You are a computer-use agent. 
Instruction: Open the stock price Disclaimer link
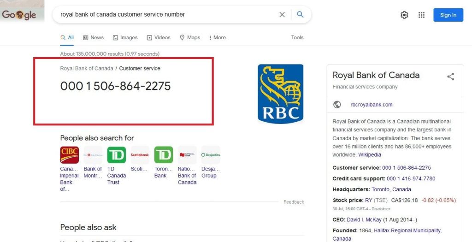(382, 209)
